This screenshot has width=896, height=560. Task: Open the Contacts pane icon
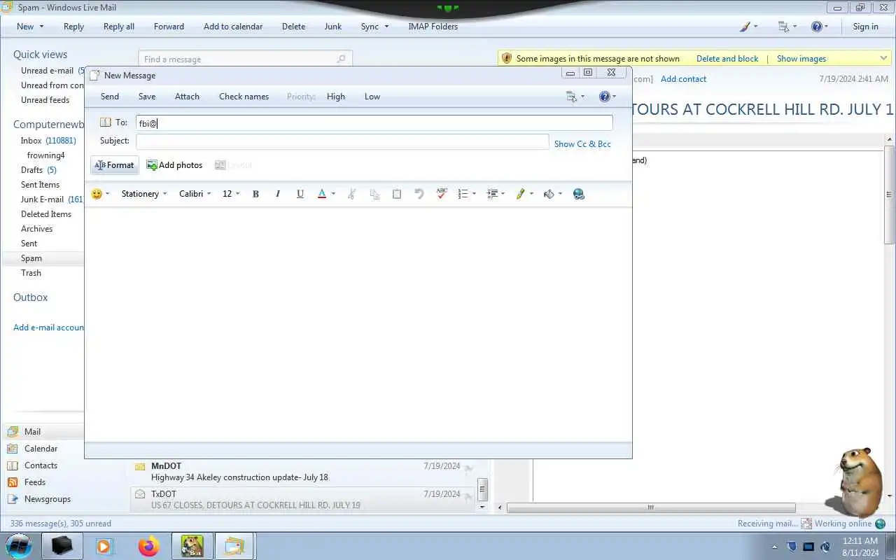point(13,465)
